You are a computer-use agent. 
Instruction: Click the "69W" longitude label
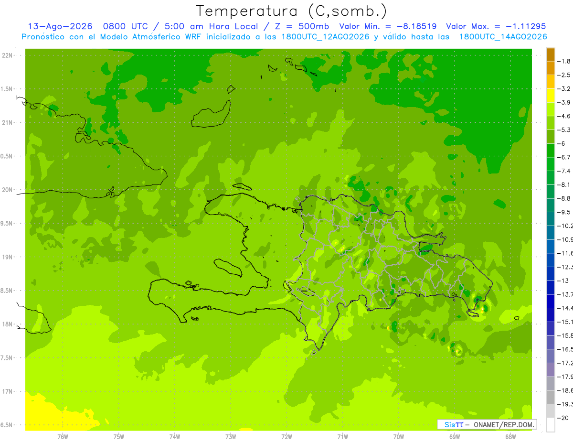[x=454, y=437]
